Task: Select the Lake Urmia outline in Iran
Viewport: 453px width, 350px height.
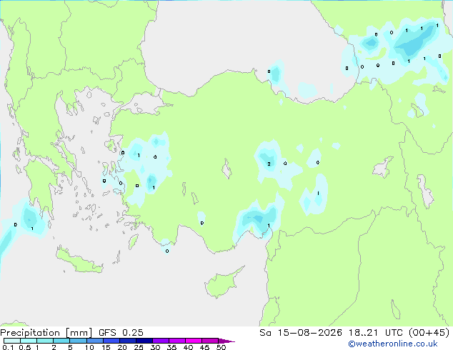Action: pyautogui.click(x=425, y=191)
